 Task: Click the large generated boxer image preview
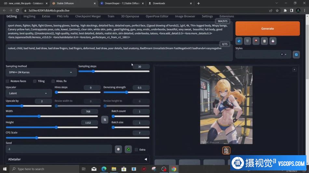(226, 105)
